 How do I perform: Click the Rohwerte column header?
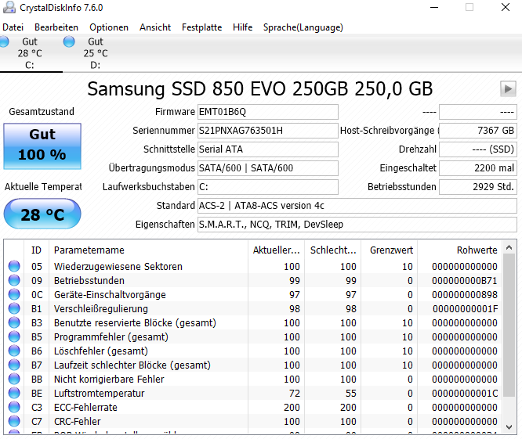tap(460, 250)
